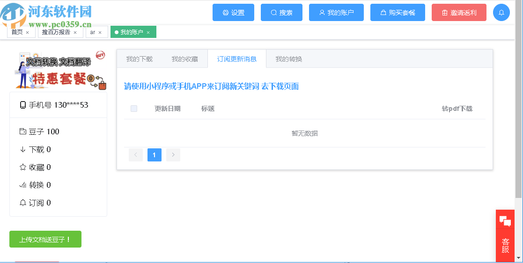Select the 我的下载 tab

[x=140, y=59]
